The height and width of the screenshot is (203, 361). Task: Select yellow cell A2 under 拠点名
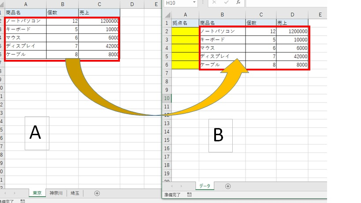[185, 31]
